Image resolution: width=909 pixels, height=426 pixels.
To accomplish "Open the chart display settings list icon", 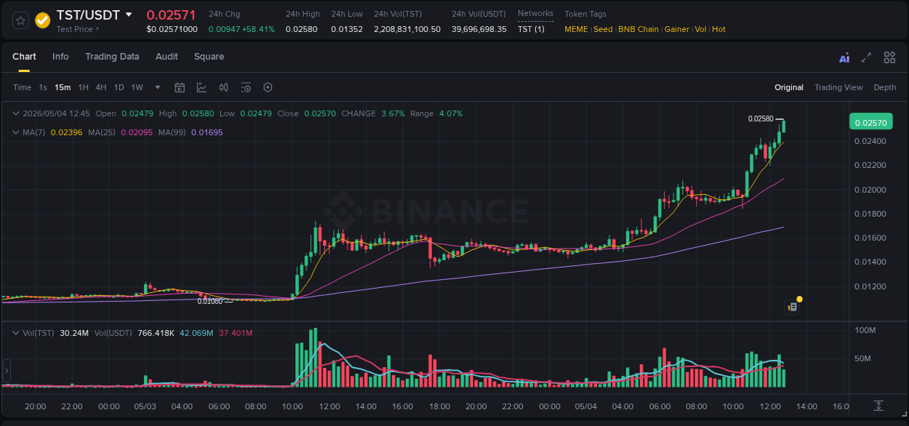I will click(246, 87).
